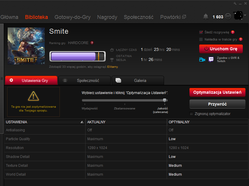Click current Resolution value 1280 x 1024
The height and width of the screenshot is (186, 249).
[97, 148]
